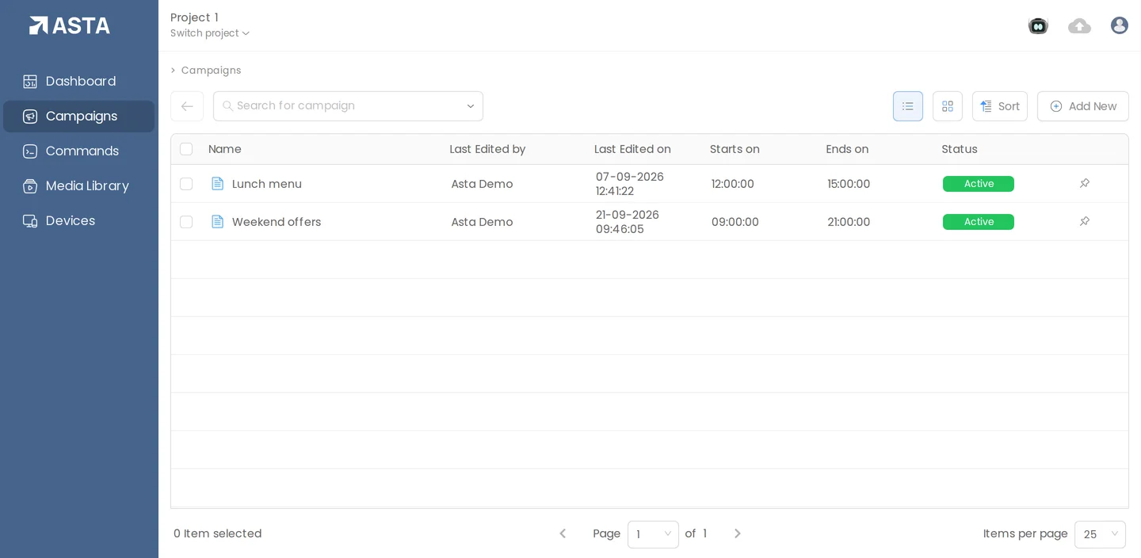This screenshot has width=1141, height=558.
Task: Click the Campaigns breadcrumb
Action: pos(212,71)
